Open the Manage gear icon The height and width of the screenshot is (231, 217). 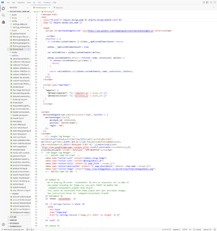[x=3, y=224]
